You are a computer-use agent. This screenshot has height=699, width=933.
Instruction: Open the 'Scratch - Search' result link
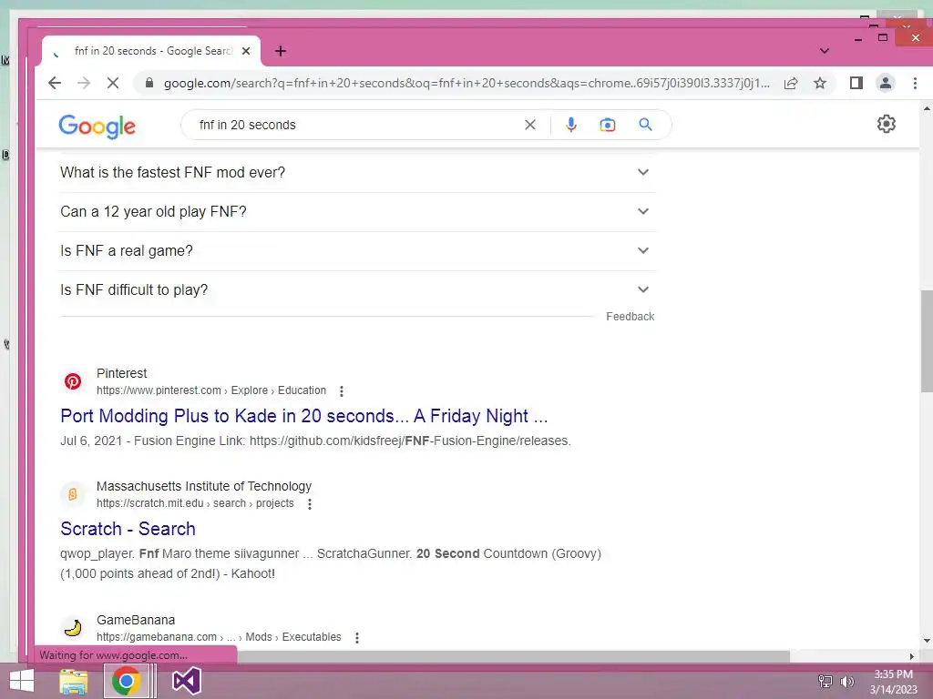[x=128, y=529]
